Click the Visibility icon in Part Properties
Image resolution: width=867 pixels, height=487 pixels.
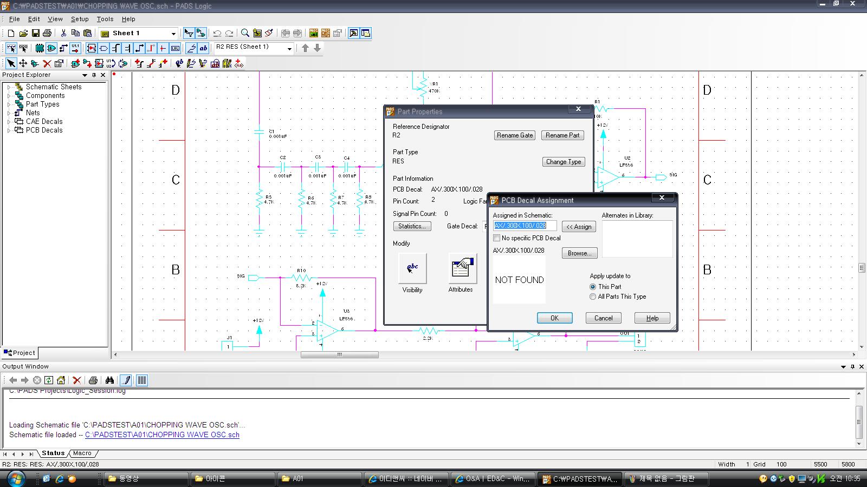[x=412, y=268]
